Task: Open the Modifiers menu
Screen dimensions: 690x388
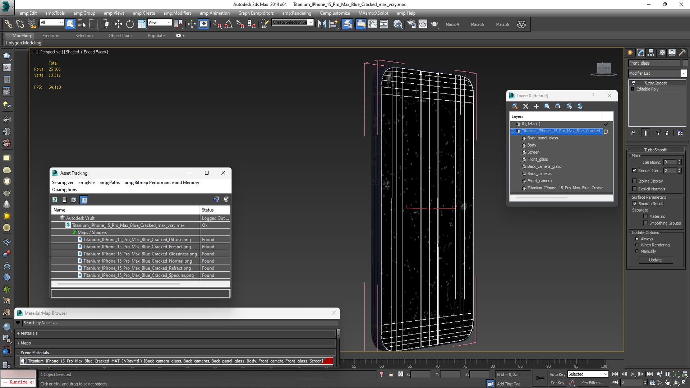Action: 177,13
